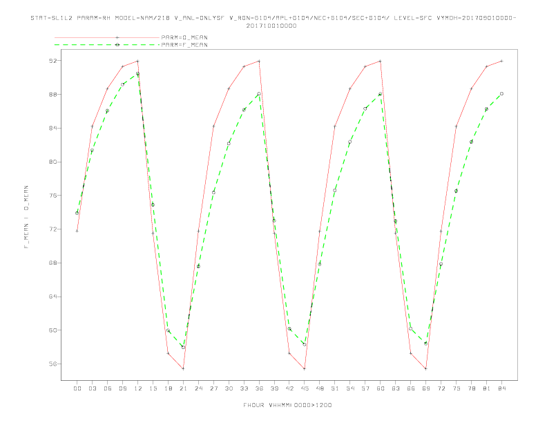The height and width of the screenshot is (423, 547).
Task: Click x-axis tick label 72
Action: pyautogui.click(x=441, y=388)
